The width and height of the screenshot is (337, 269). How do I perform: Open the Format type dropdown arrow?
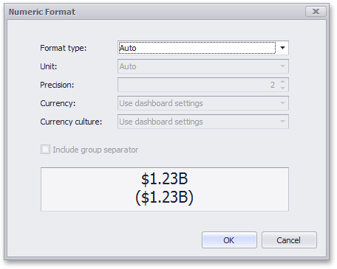282,48
